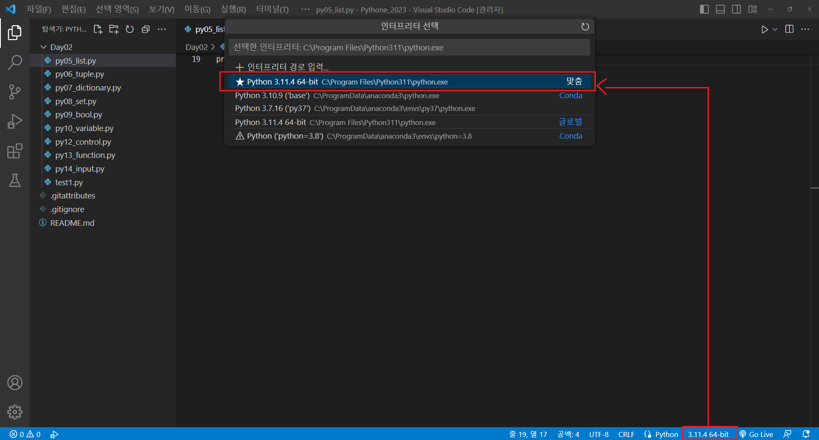Image resolution: width=819 pixels, height=440 pixels.
Task: Select Python 3.10.9 base conda interpreter
Action: 409,96
